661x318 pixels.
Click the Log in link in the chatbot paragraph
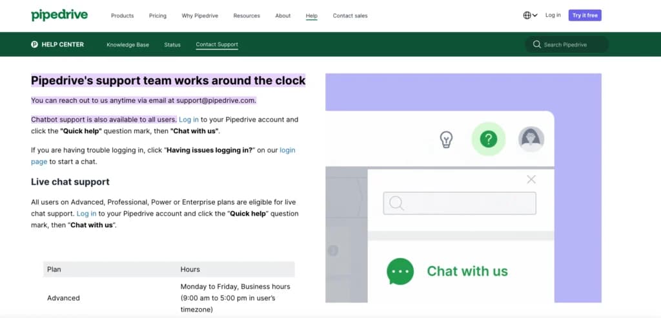coord(188,120)
